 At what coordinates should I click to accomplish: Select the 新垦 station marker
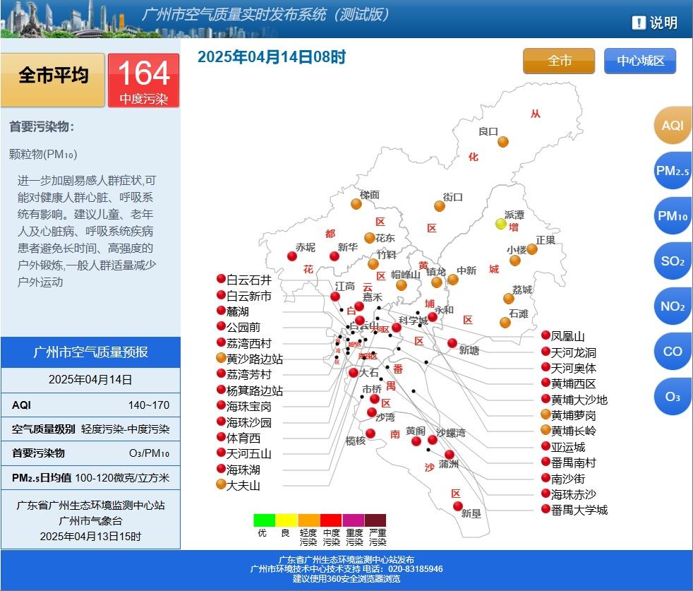[458, 506]
